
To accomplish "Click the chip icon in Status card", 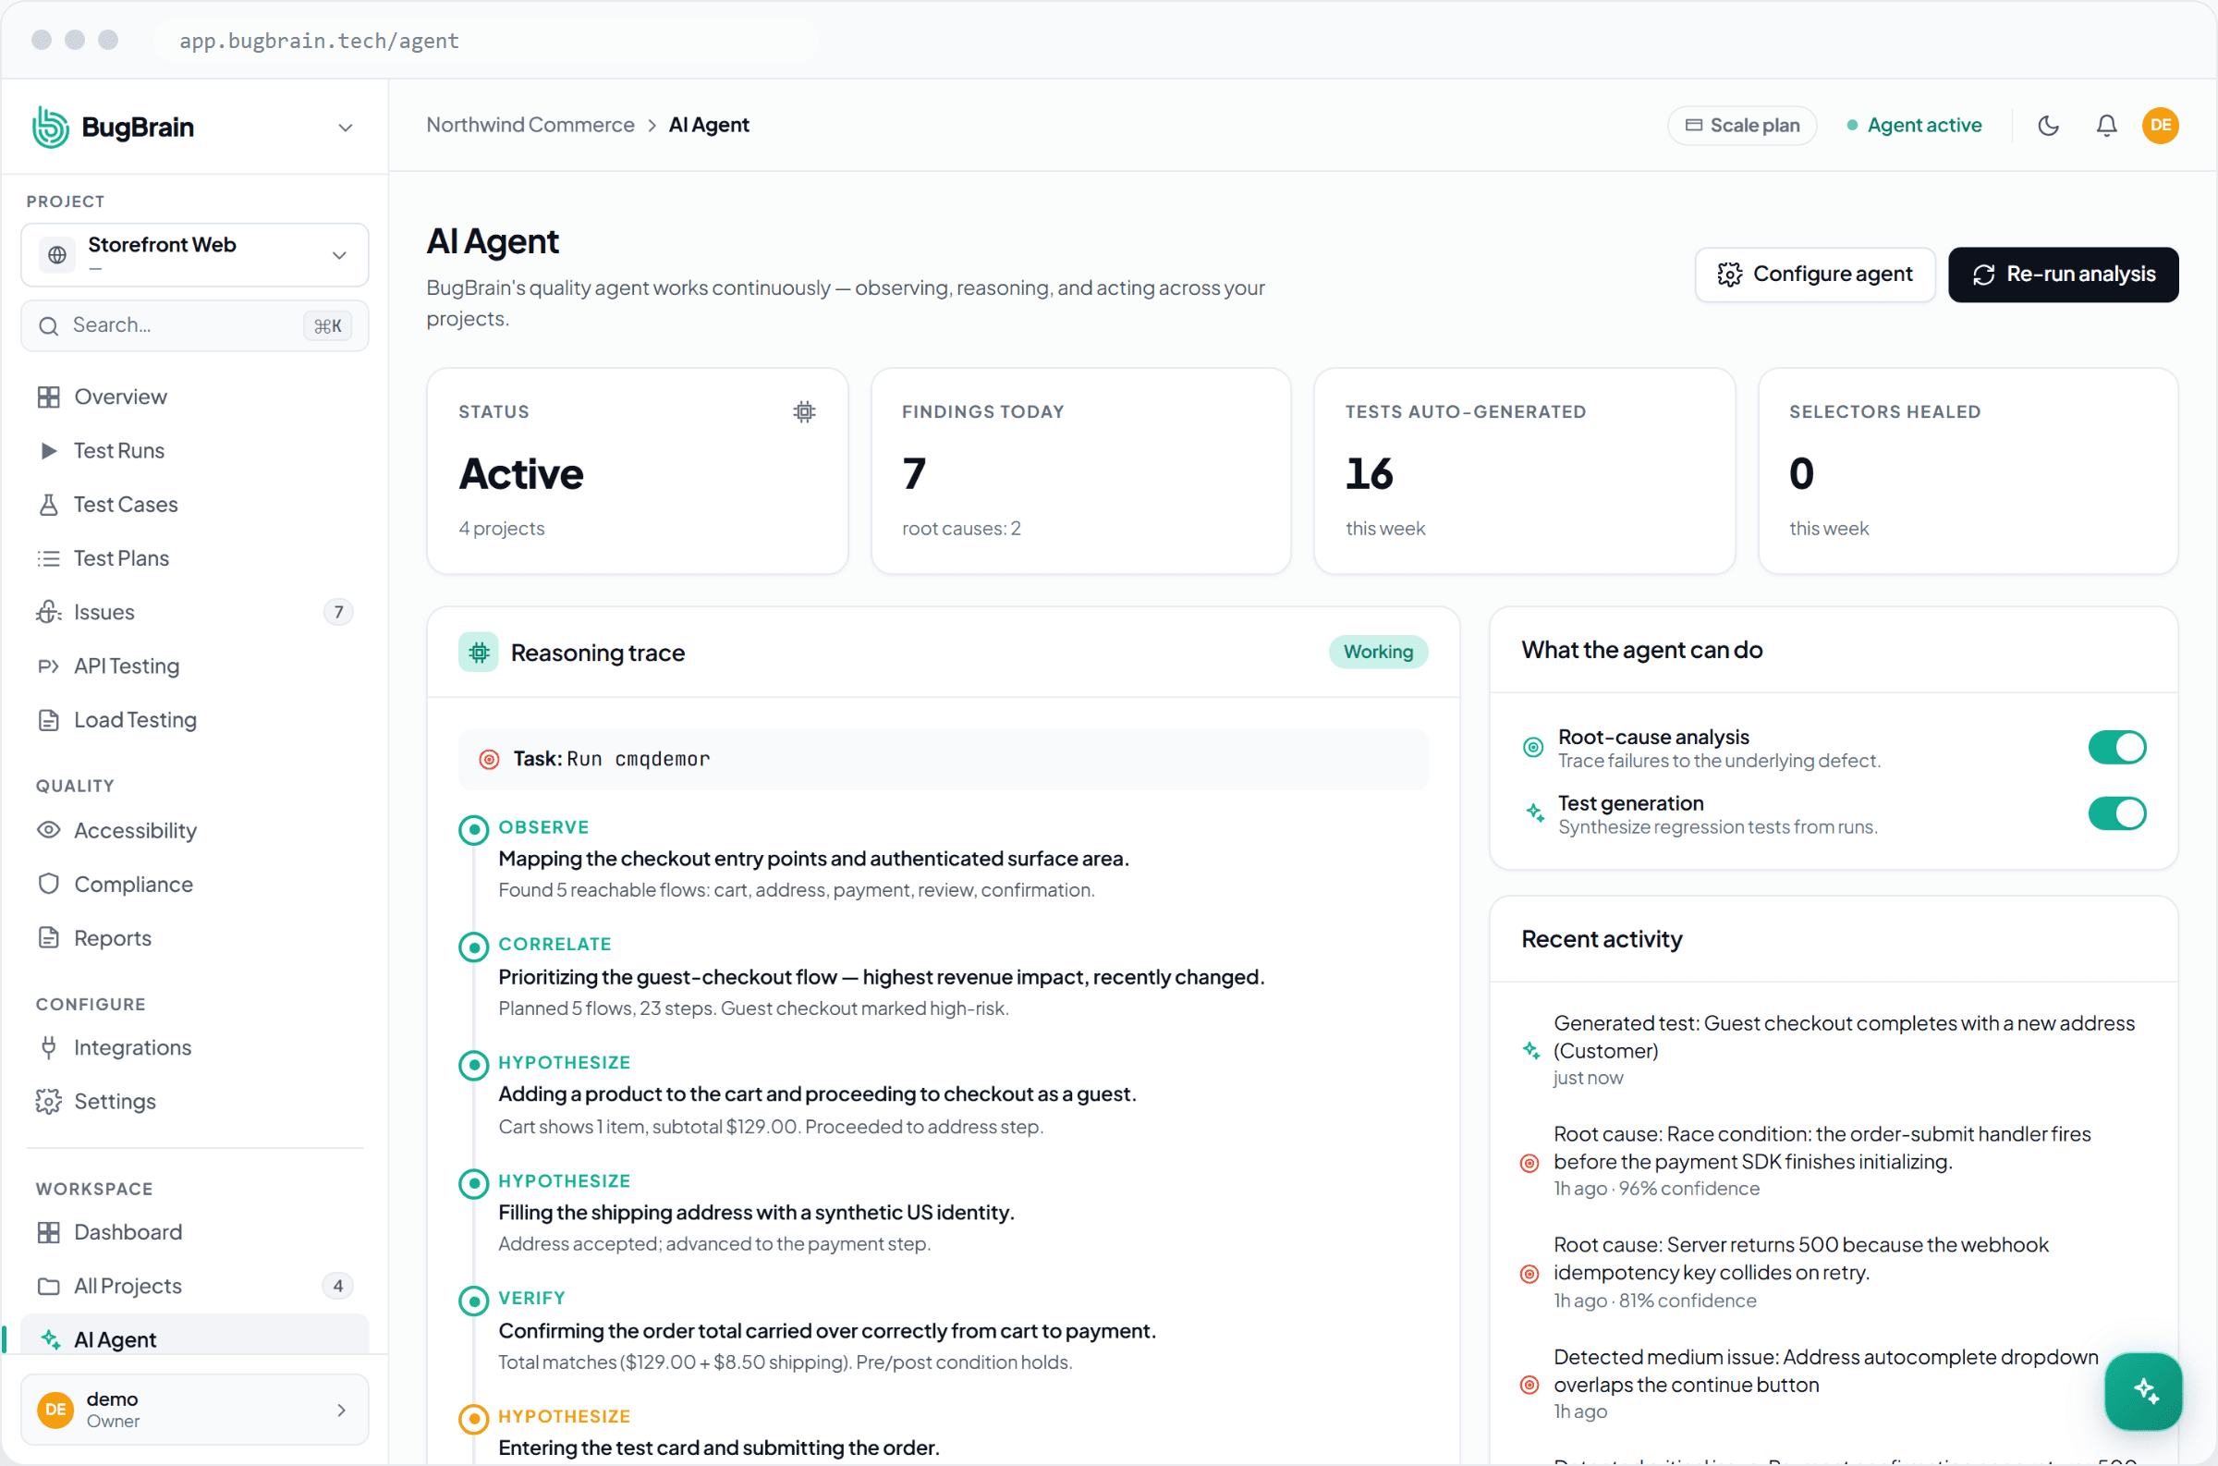I will click(x=804, y=411).
